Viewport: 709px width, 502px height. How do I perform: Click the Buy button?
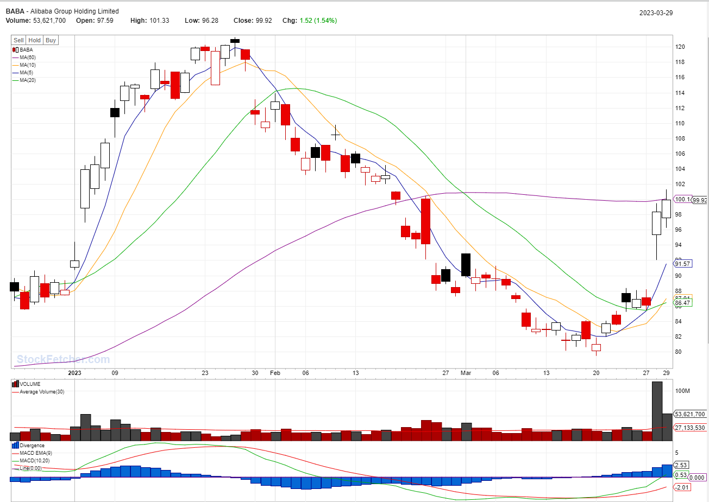tap(51, 40)
